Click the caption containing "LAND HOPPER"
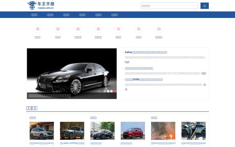Screen dimensions: 235x147 coord(72,143)
